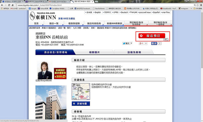Switch to the Yahoo browser tab
This screenshot has height=122, width=203.
(36, 2)
